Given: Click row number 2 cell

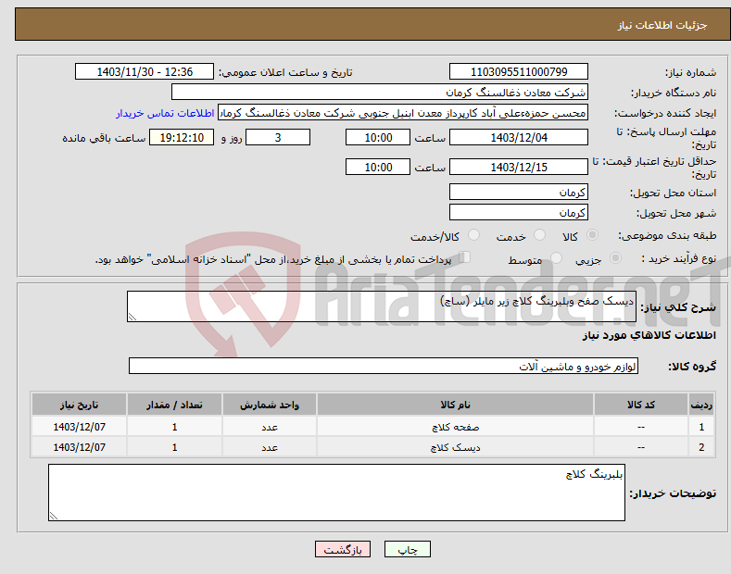Looking at the screenshot, I should pyautogui.click(x=701, y=447).
